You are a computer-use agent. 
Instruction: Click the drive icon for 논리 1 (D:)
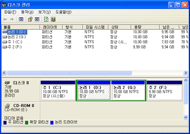(x=5, y=32)
